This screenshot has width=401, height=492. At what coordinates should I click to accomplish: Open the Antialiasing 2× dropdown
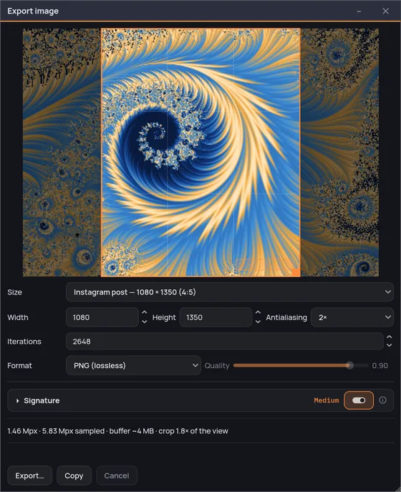tap(352, 317)
